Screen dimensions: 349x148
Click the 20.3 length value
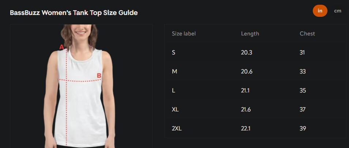pos(247,53)
